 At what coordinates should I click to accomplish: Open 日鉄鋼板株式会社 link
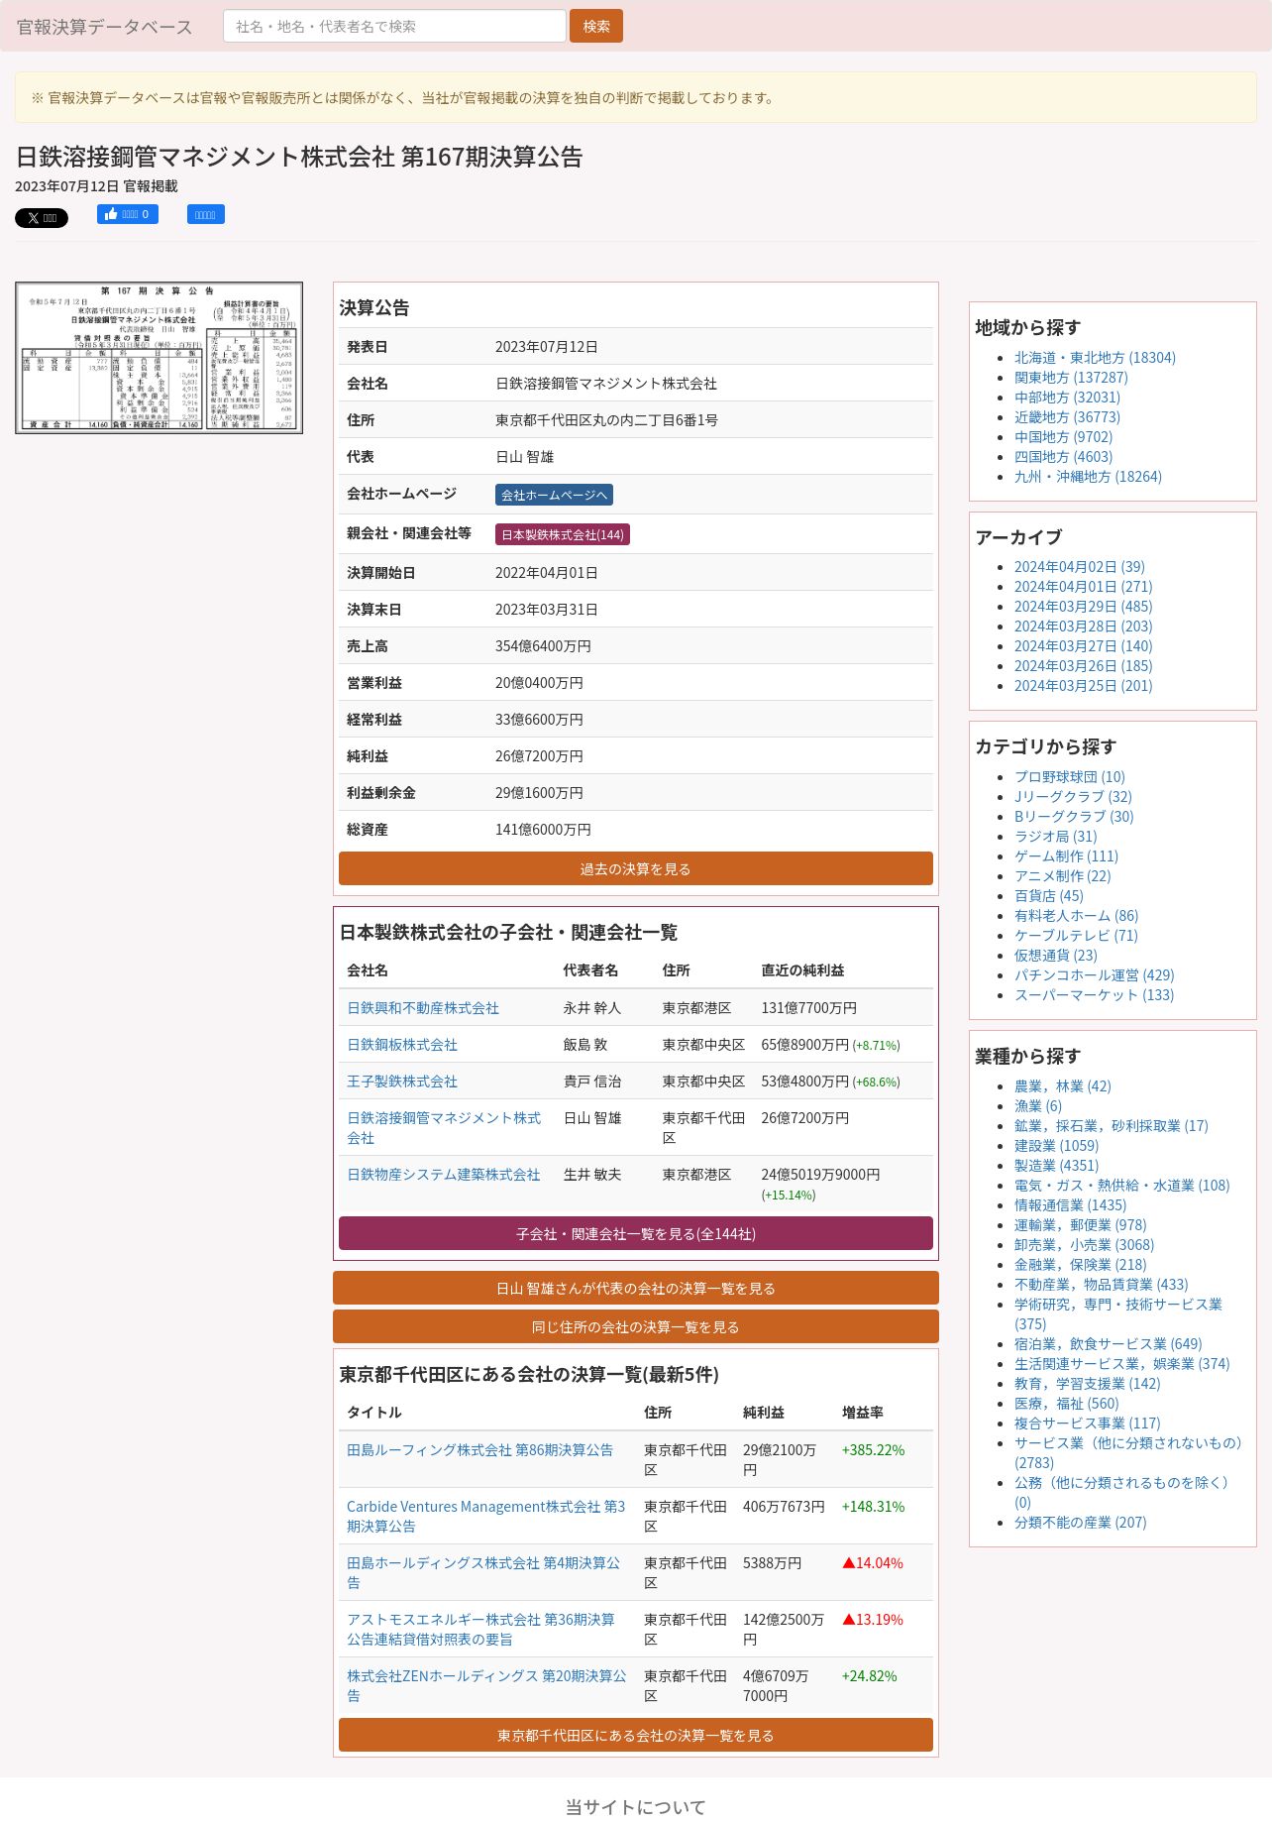click(402, 1045)
